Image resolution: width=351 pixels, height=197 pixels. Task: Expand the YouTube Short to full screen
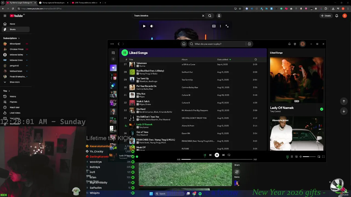[227, 26]
